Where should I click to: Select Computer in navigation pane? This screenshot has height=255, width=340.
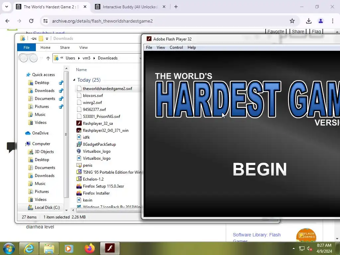click(41, 144)
